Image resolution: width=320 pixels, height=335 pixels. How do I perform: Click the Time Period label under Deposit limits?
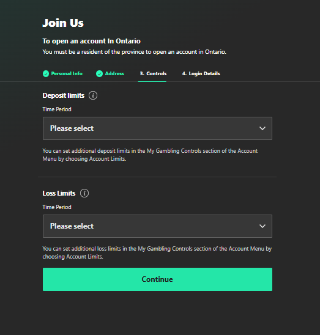click(57, 109)
